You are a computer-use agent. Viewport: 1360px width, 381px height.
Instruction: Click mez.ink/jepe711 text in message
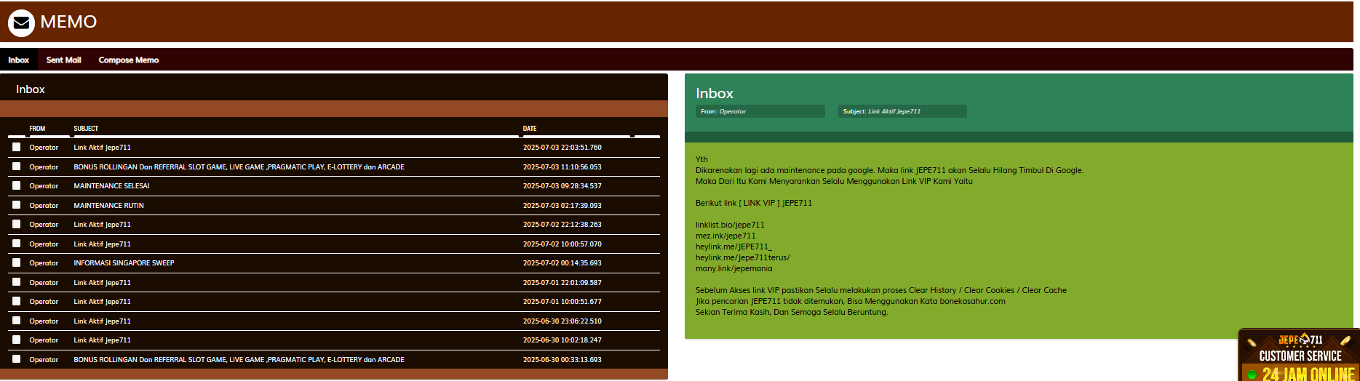pyautogui.click(x=725, y=236)
